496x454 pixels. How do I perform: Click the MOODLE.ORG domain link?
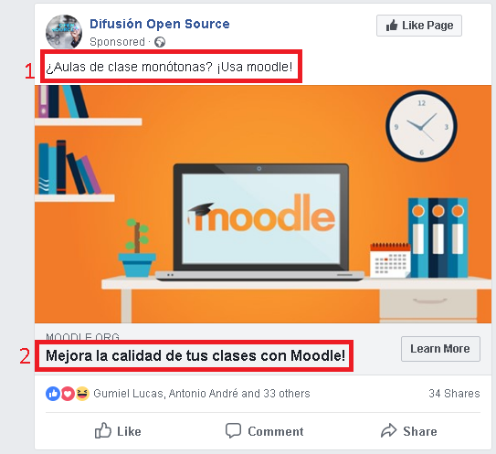82,337
